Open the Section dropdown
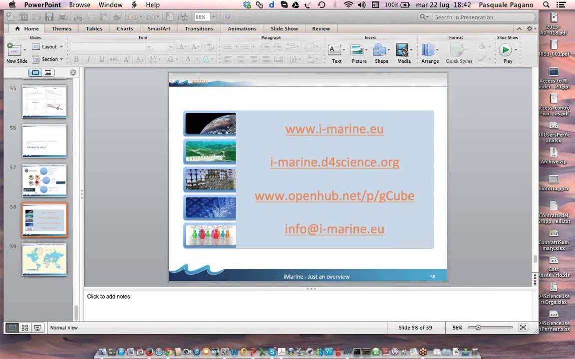575x359 pixels. pos(48,59)
